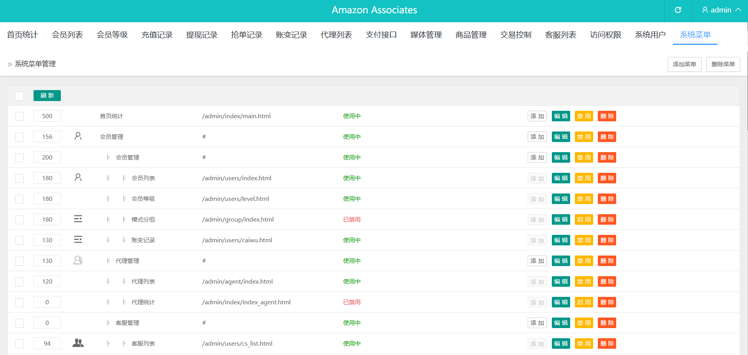748x355 pixels.
Task: Click the group icon in the 客服列表 row
Action: pos(78,343)
